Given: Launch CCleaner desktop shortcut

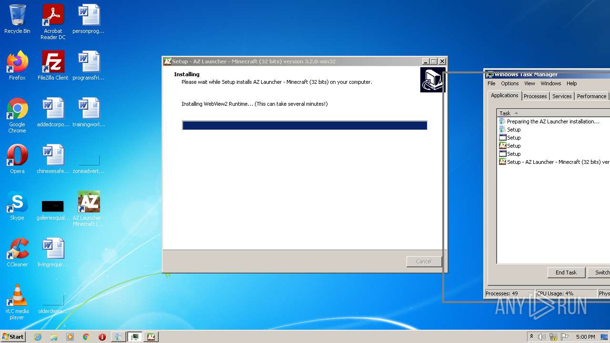Looking at the screenshot, I should (17, 252).
